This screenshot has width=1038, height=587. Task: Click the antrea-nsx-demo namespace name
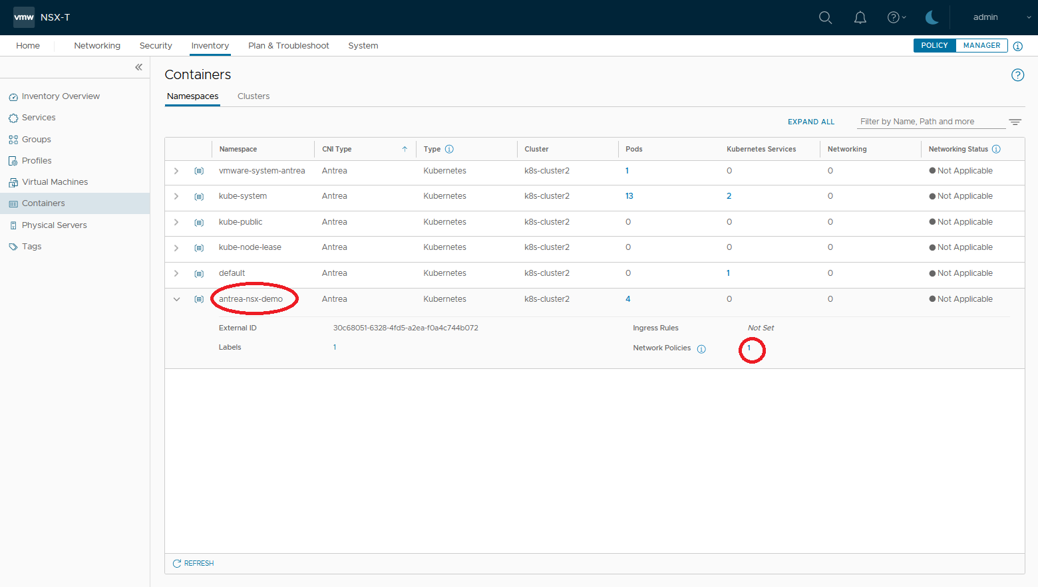point(251,299)
